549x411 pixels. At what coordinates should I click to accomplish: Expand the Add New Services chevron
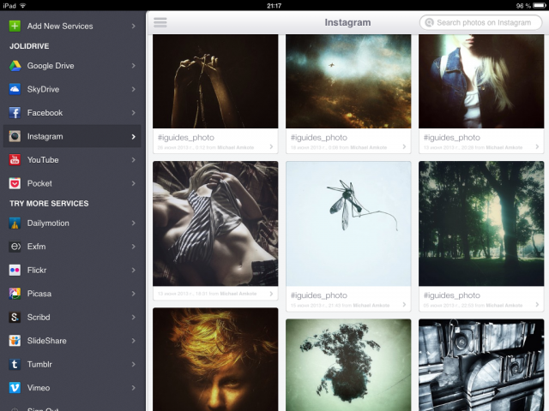(x=134, y=27)
